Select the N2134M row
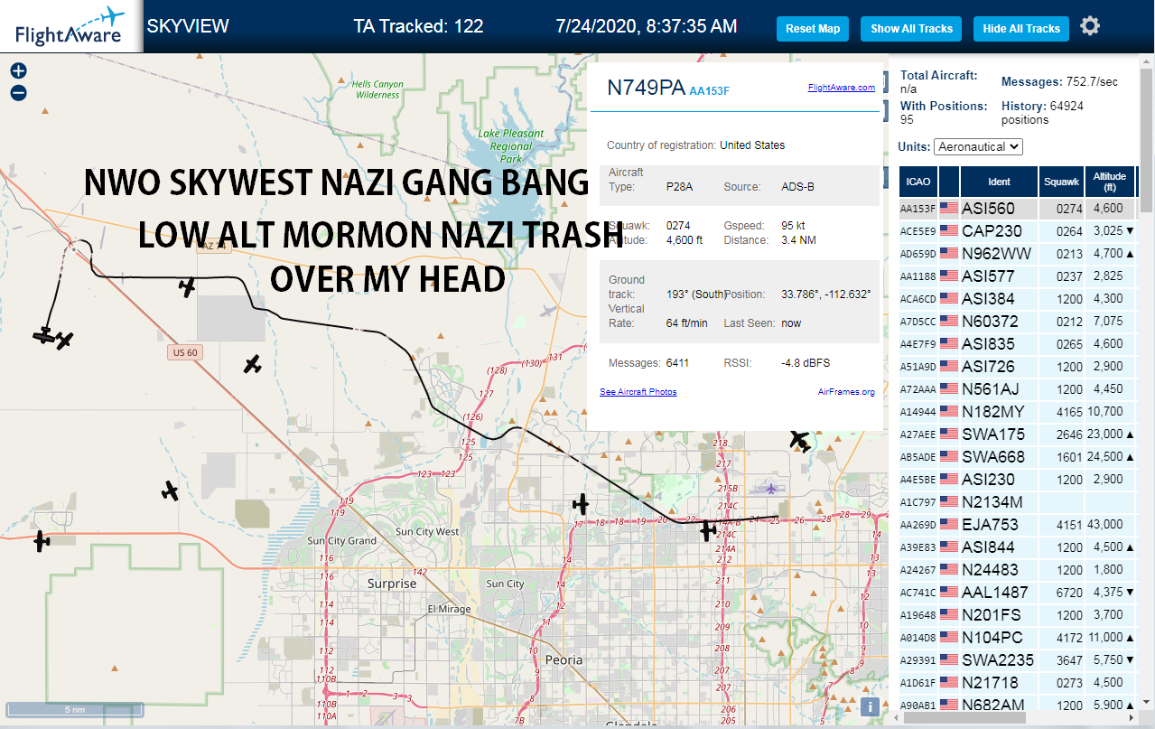Screen dimensions: 1155x729 (1018, 502)
